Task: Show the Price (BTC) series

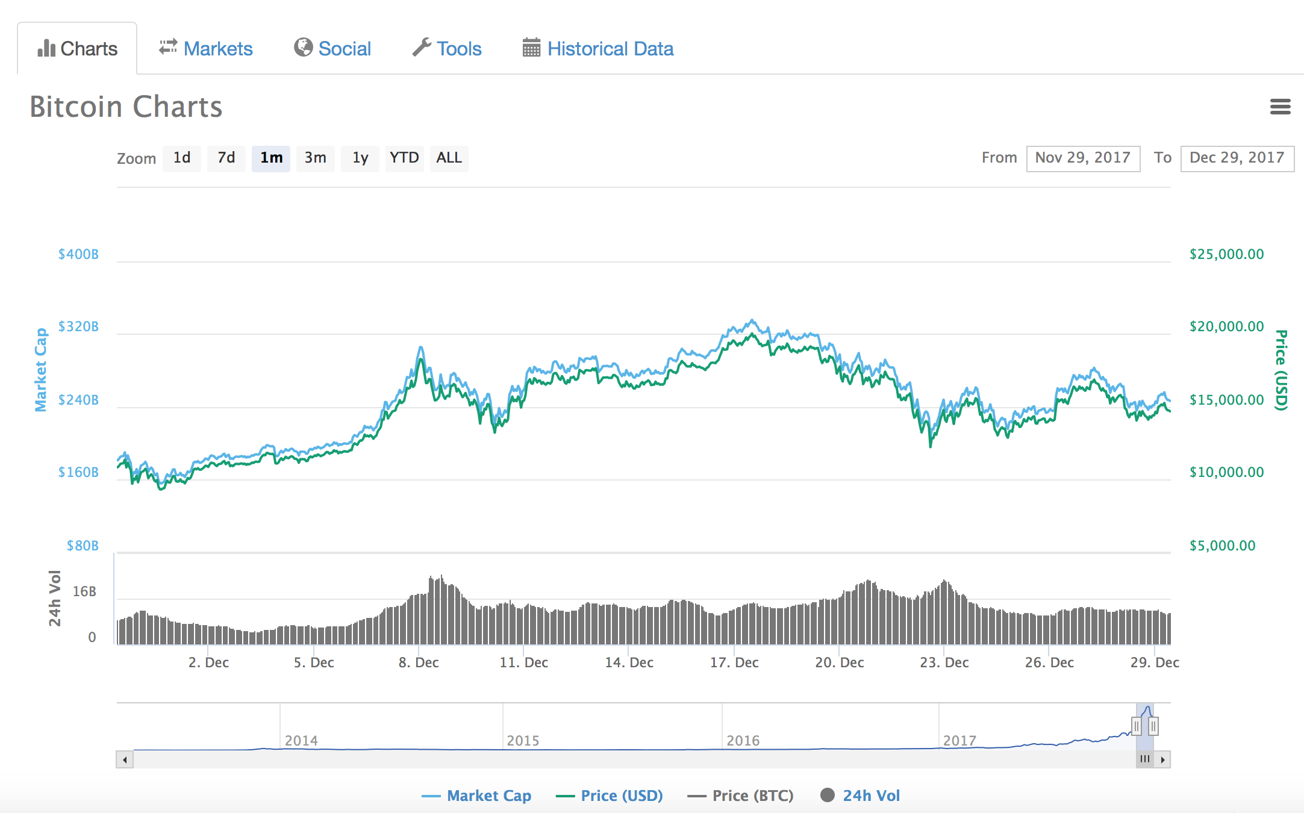Action: pos(752,796)
